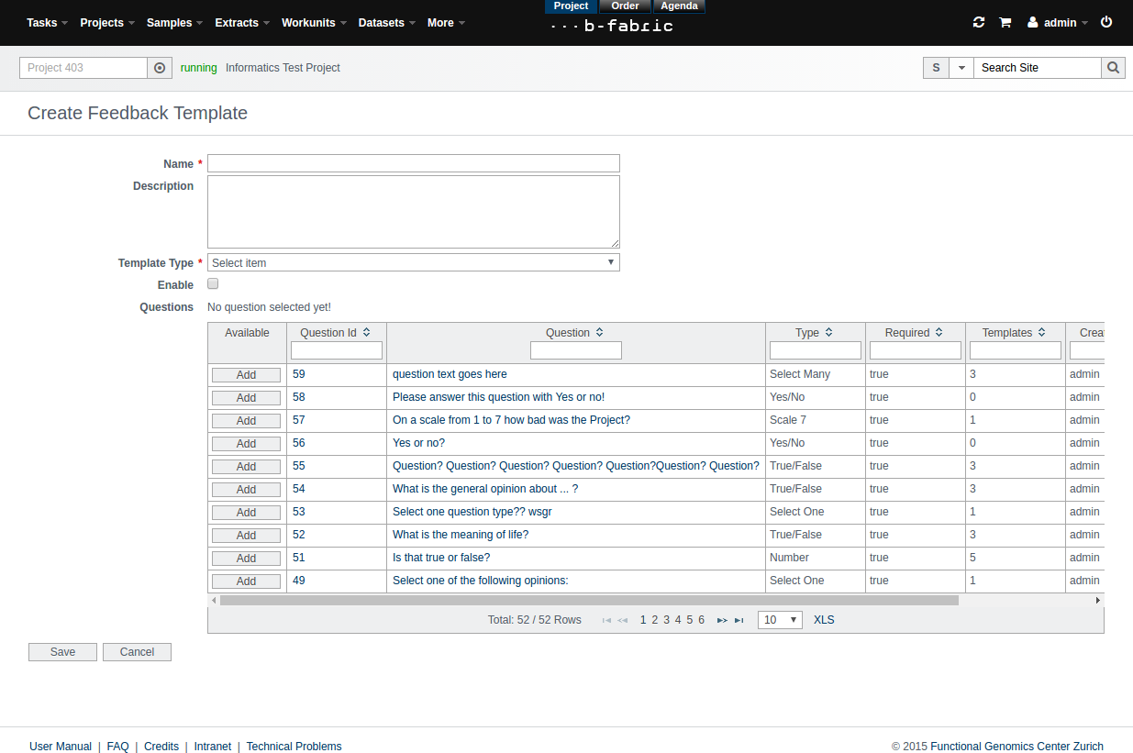Open the Workunits menu

(314, 23)
